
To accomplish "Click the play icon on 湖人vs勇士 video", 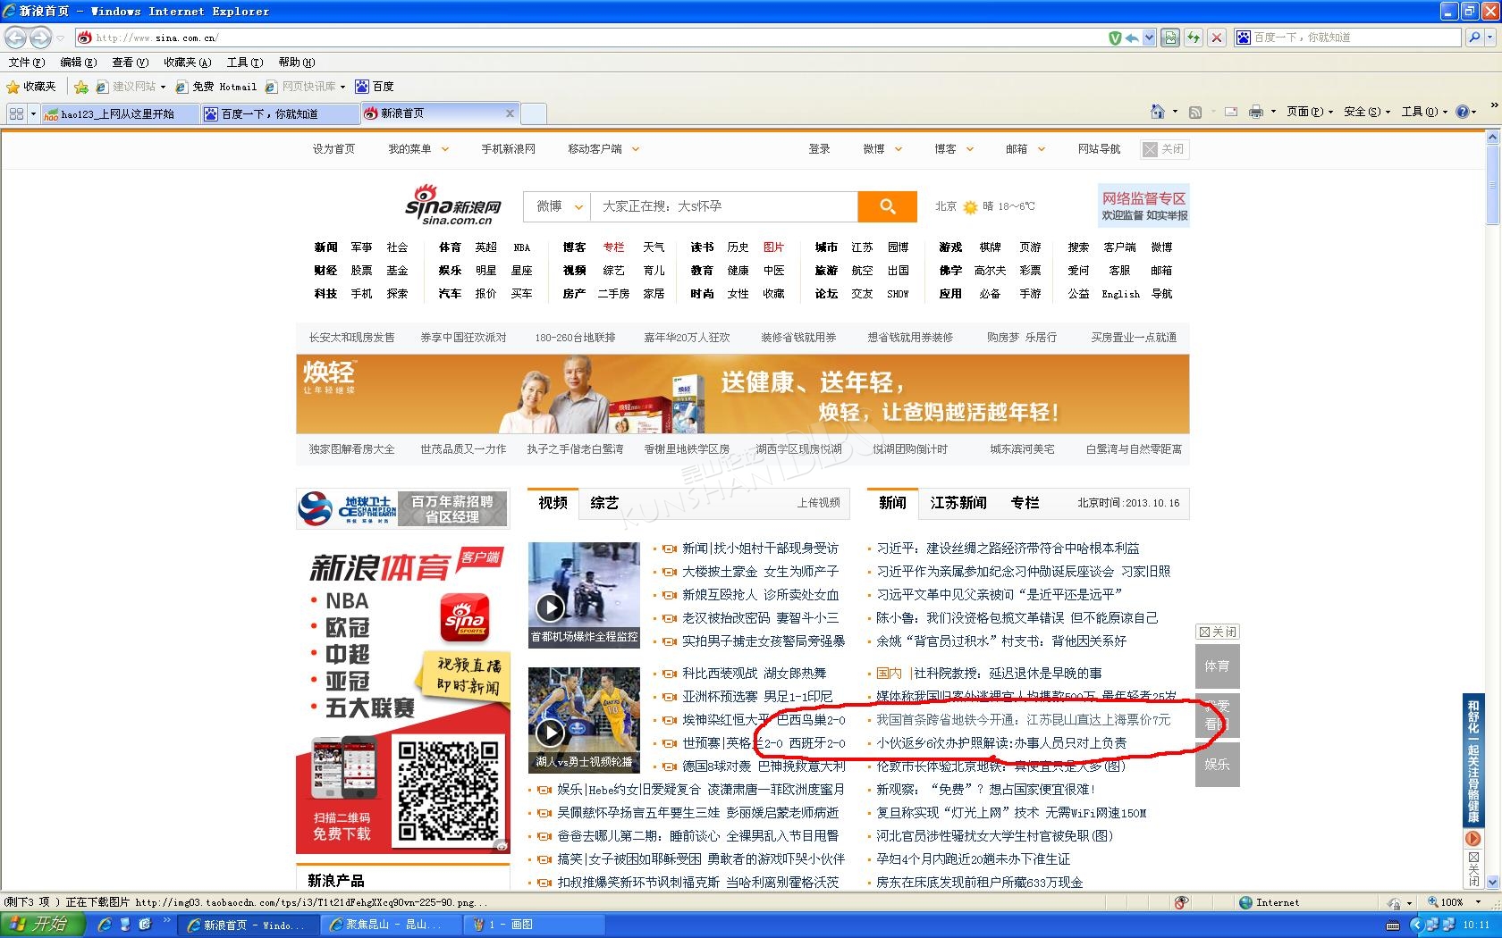I will (550, 733).
